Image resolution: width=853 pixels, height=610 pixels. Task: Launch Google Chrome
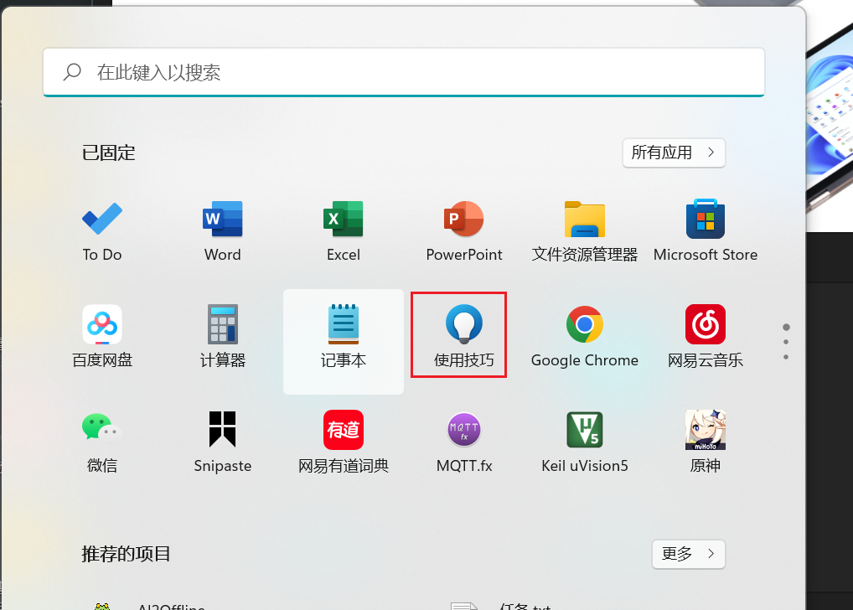pyautogui.click(x=585, y=337)
